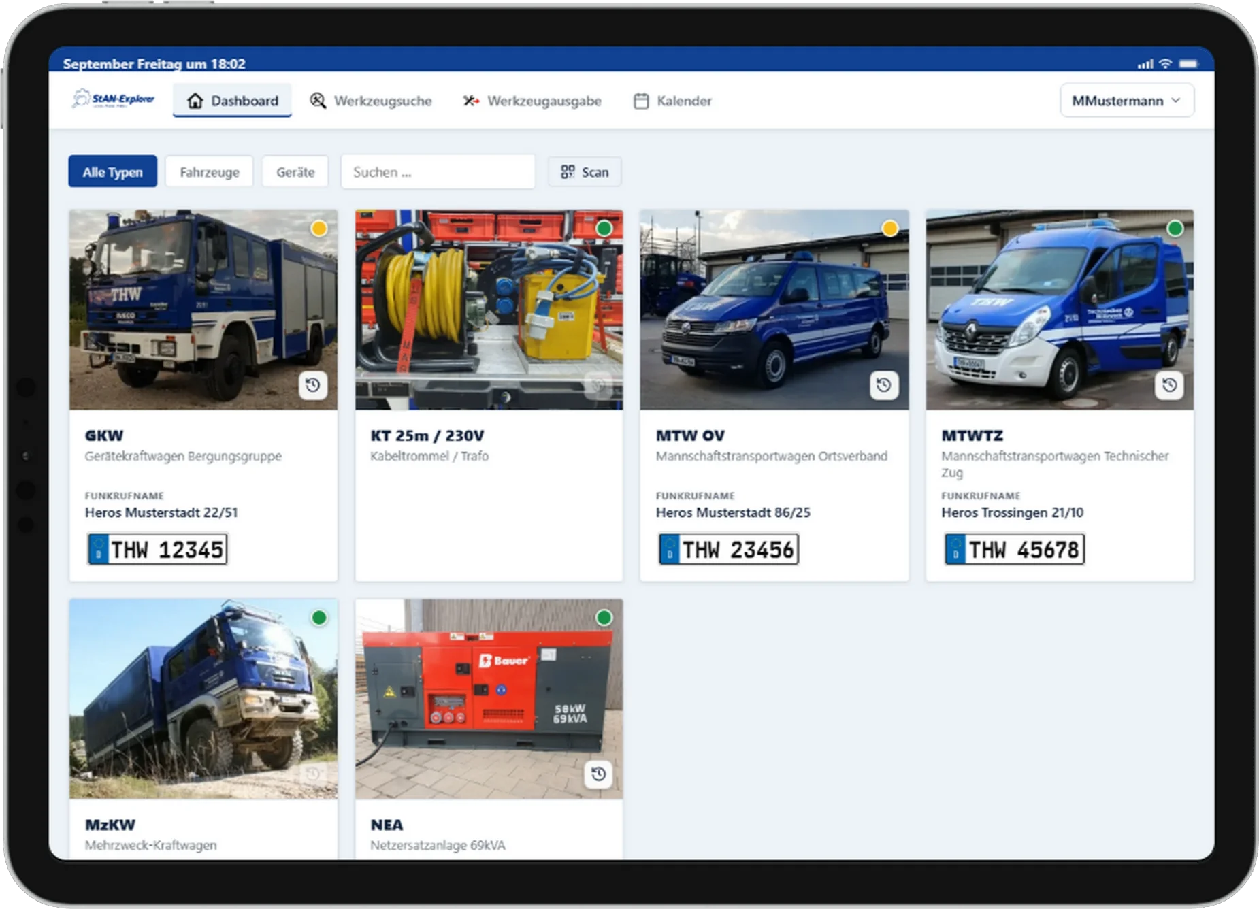Click green status dot on MTWTZ card
This screenshot has height=909, width=1259.
(x=1175, y=229)
